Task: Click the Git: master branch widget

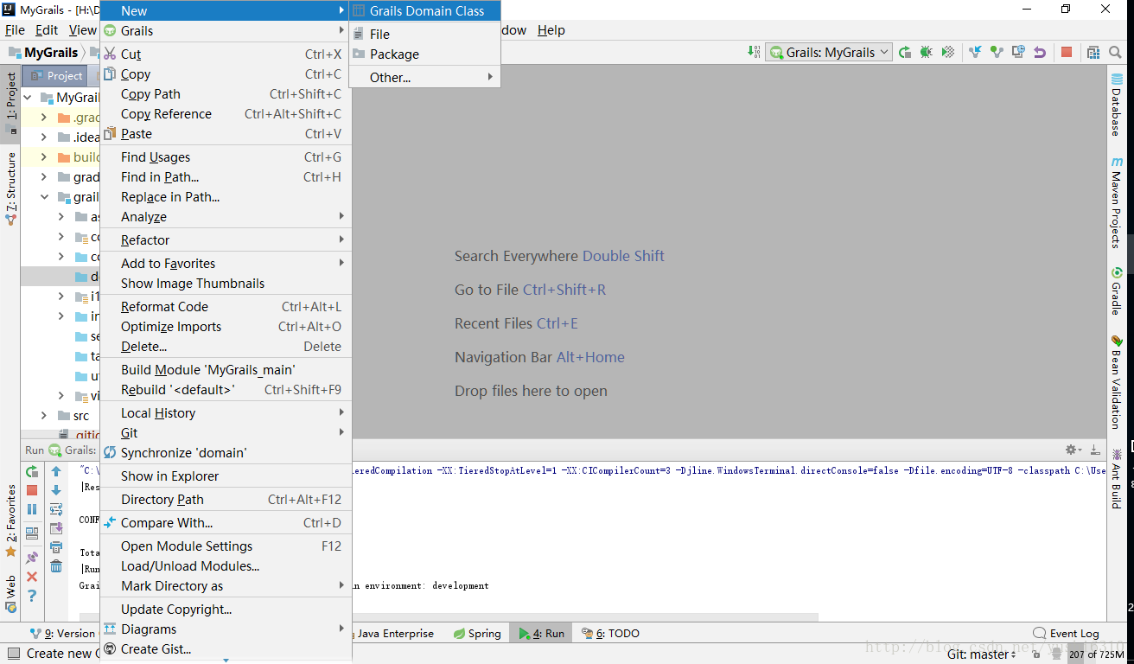Action: click(982, 654)
